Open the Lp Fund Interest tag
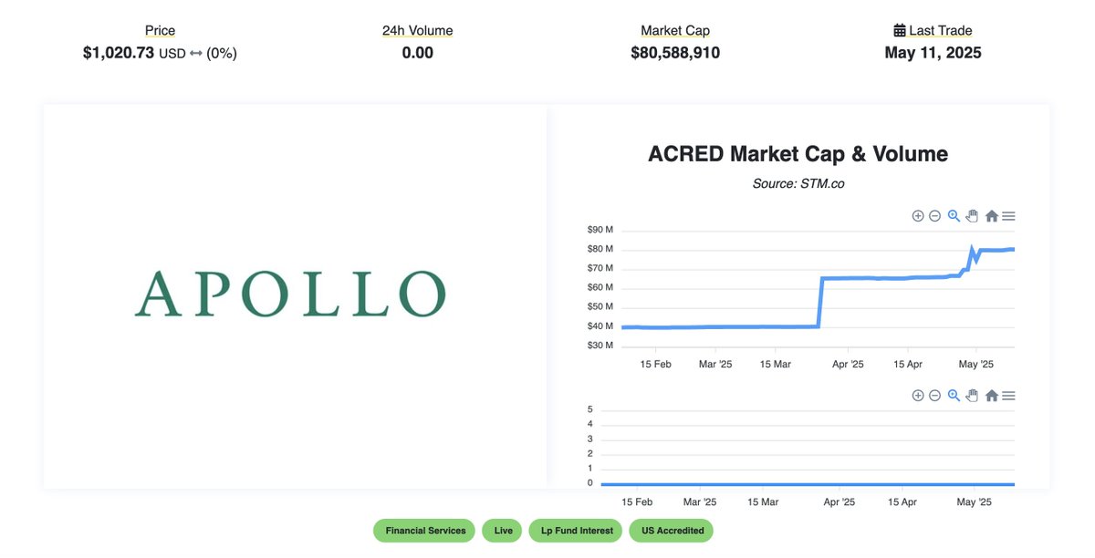 pyautogui.click(x=577, y=531)
